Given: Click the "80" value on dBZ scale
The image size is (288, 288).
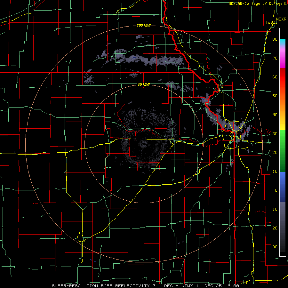Looking at the screenshot, I should tap(275, 39).
